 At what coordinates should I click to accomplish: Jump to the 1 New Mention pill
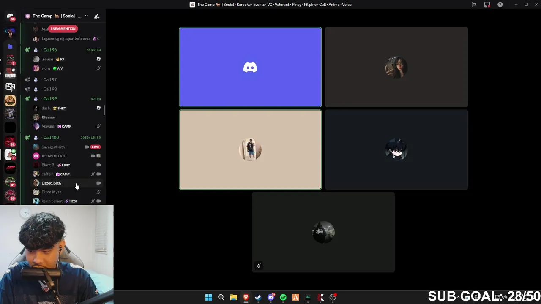pyautogui.click(x=63, y=29)
